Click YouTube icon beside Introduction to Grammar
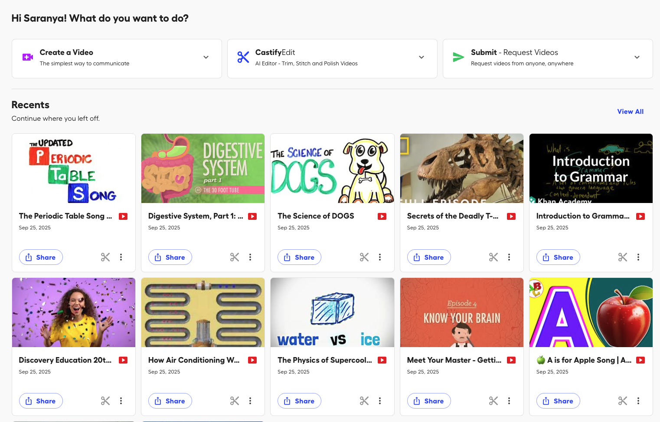This screenshot has height=422, width=660. [640, 216]
